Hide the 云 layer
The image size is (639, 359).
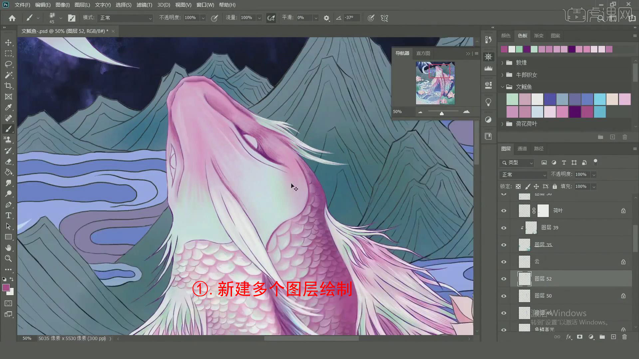(x=504, y=262)
